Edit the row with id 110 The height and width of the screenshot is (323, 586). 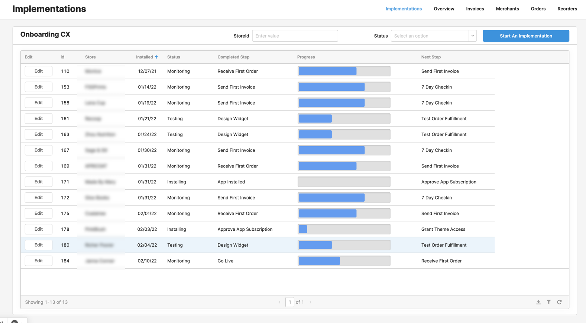click(x=39, y=71)
